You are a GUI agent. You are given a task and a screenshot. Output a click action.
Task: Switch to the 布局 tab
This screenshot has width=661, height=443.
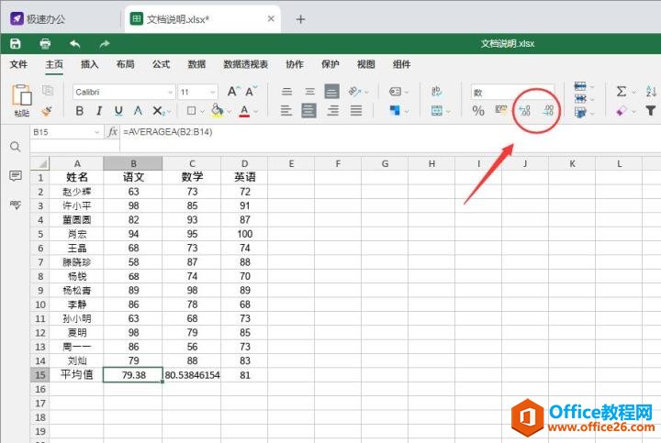tap(125, 64)
